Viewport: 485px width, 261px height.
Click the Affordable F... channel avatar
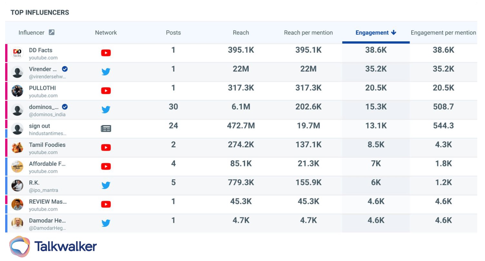tap(17, 166)
